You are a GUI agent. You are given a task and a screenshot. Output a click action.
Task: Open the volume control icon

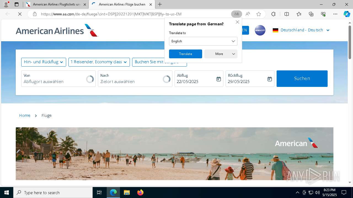pos(317,193)
